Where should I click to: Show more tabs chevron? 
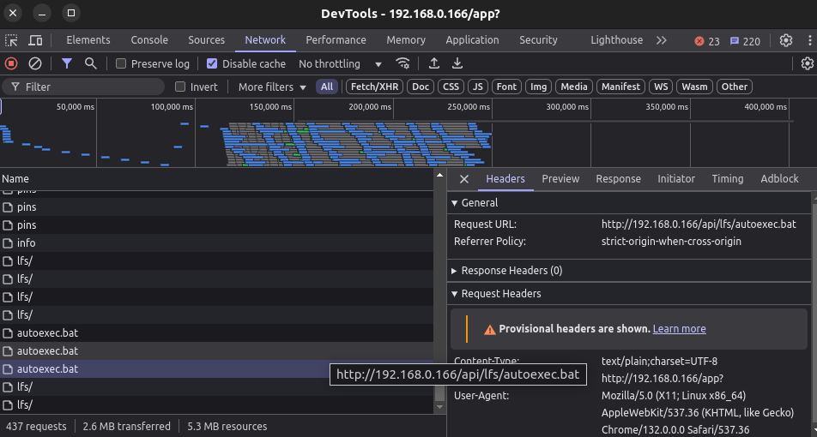[661, 40]
